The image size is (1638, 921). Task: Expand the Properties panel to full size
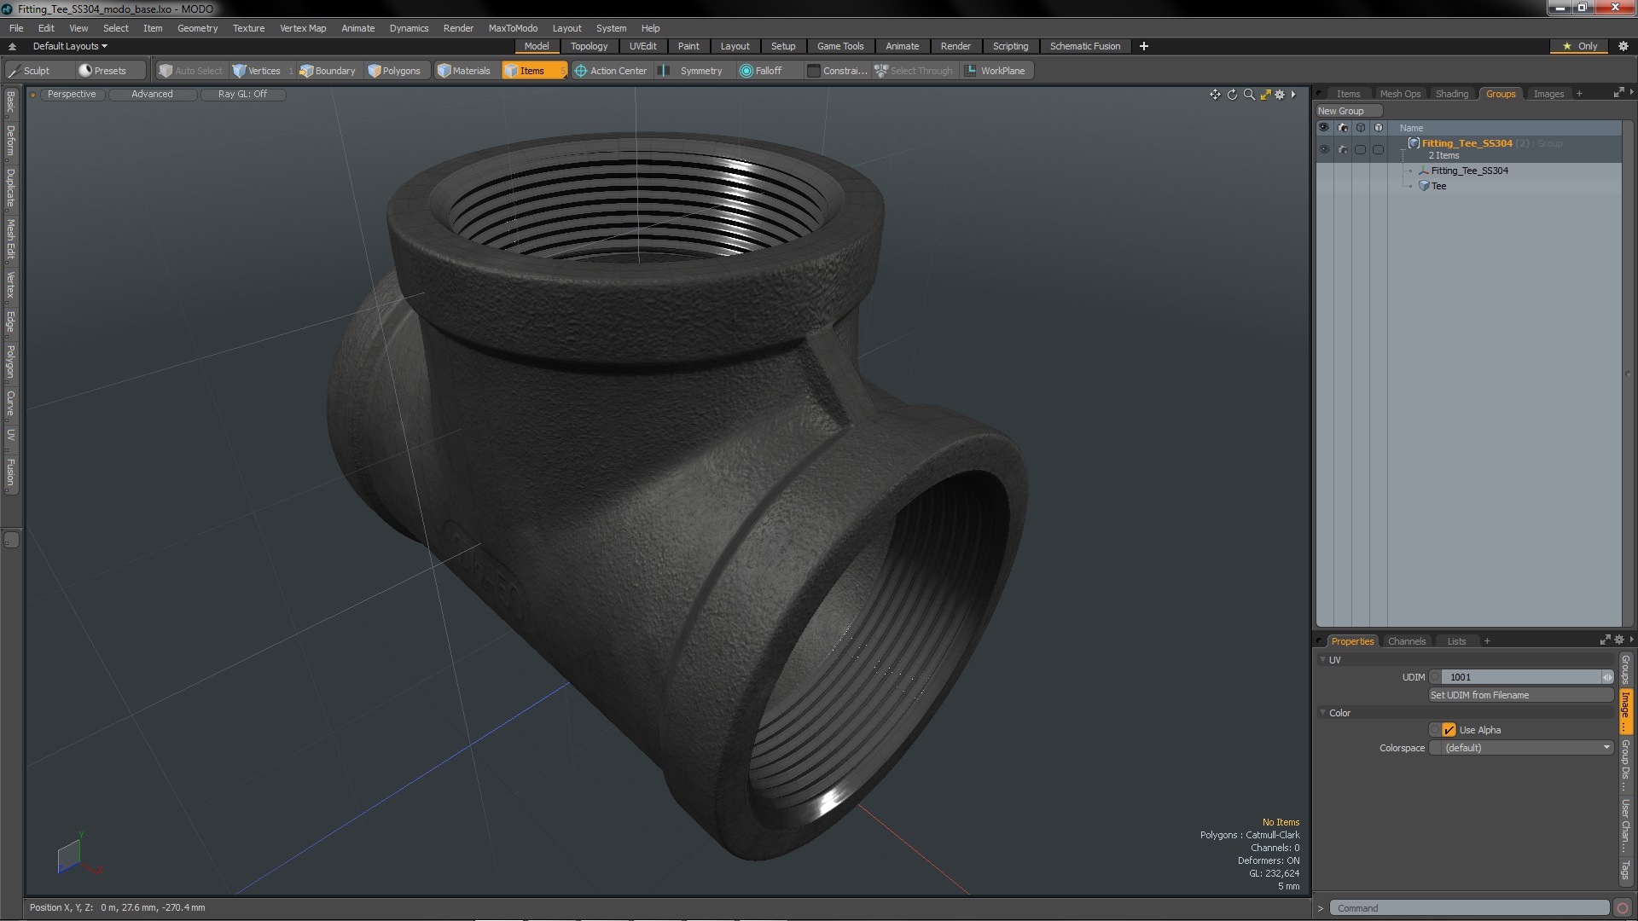pos(1605,640)
